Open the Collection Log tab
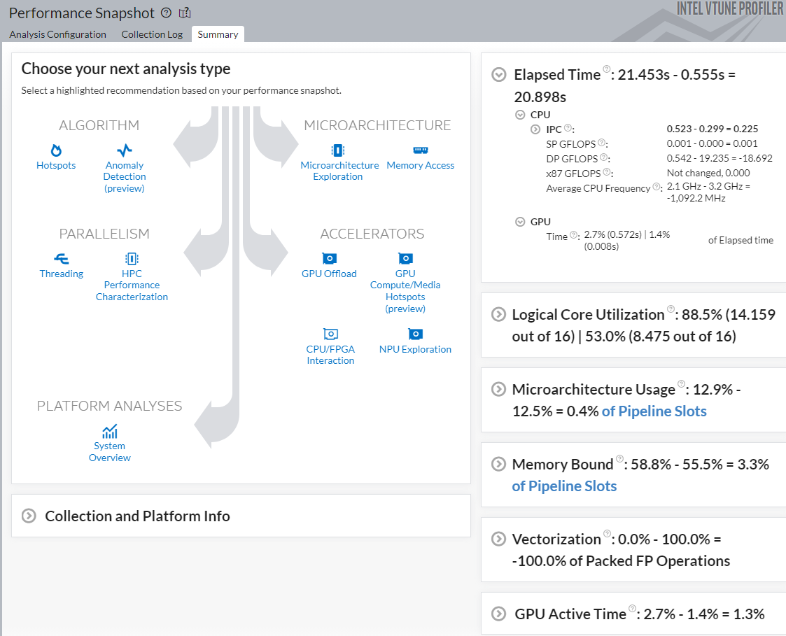 click(152, 34)
